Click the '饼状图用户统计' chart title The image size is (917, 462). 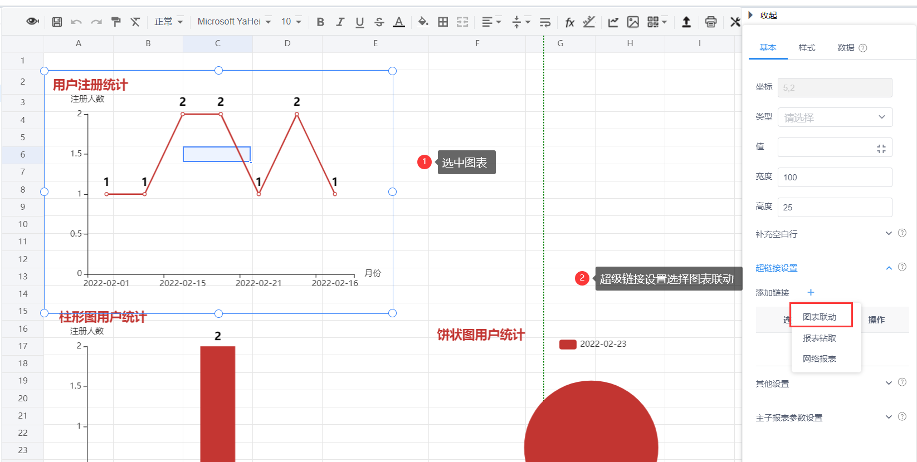481,335
